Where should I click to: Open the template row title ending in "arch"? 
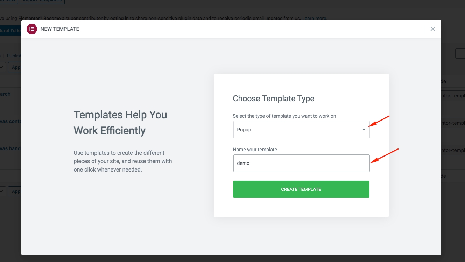coord(5,94)
